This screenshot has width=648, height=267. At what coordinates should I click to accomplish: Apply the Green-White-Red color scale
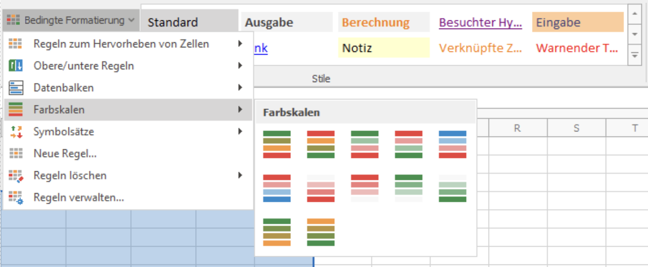pos(365,144)
